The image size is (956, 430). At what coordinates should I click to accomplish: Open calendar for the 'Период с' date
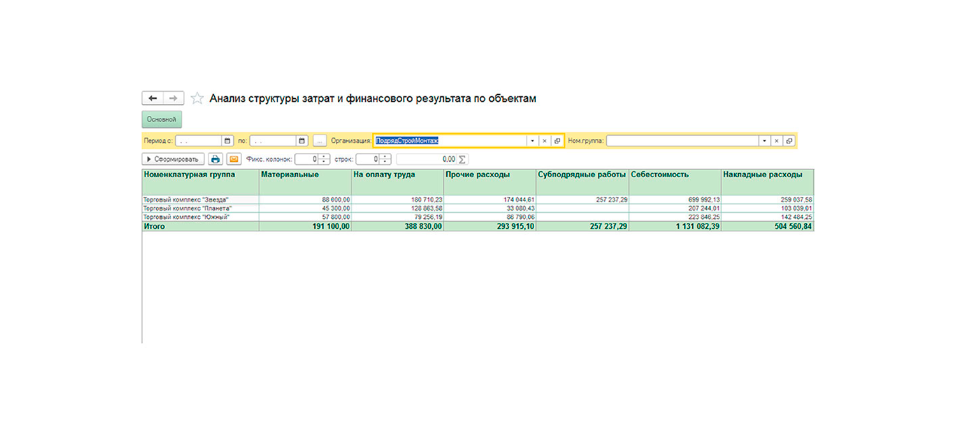(x=228, y=141)
